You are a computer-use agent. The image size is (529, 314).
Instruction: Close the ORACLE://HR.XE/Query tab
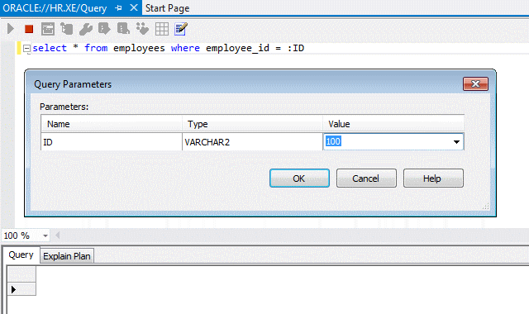click(x=134, y=7)
